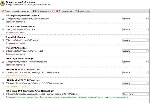
Task: Open action dropdown for KMSAuto++ x64.exe
Action: 135,83
